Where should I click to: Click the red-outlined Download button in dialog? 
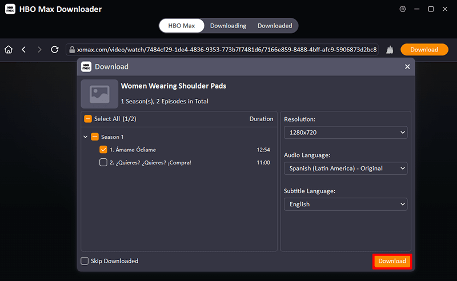pos(392,261)
